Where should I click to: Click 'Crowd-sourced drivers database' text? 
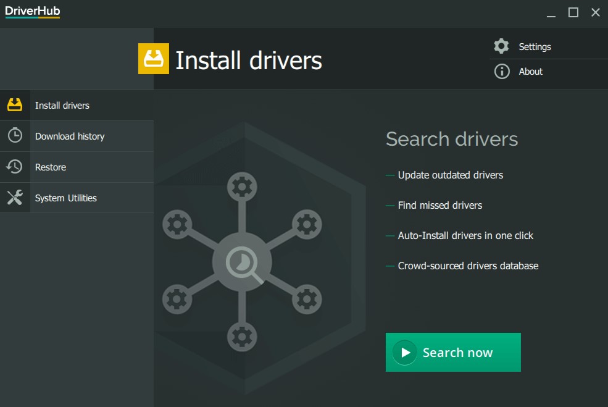(468, 266)
